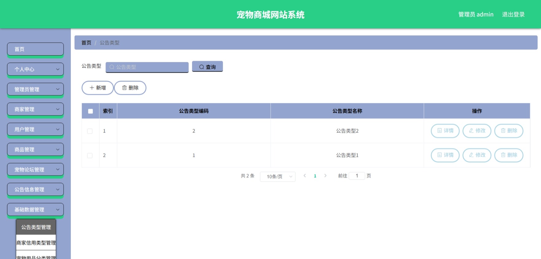Screen dimensions: 541x259
Task: Click the 公告类型2 name cell
Action: pyautogui.click(x=347, y=131)
